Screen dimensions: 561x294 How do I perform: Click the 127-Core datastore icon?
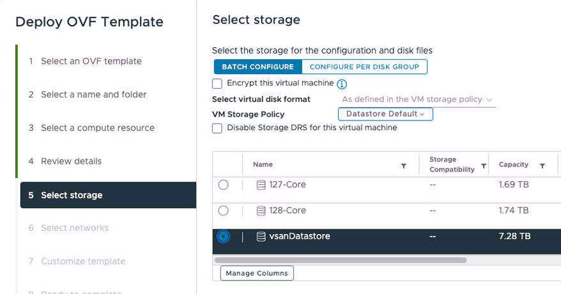261,185
